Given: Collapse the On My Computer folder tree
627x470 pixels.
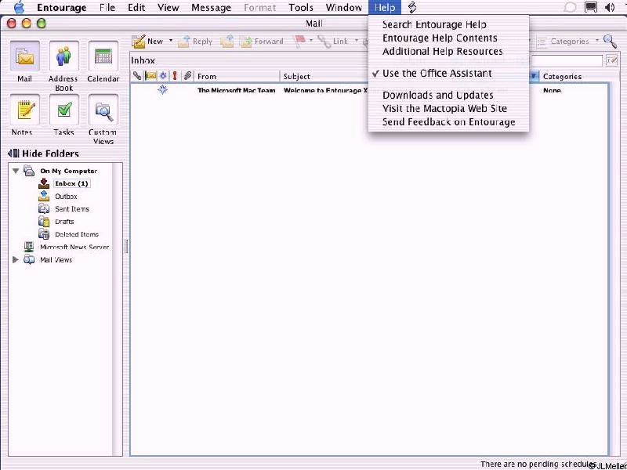Looking at the screenshot, I should (16, 171).
